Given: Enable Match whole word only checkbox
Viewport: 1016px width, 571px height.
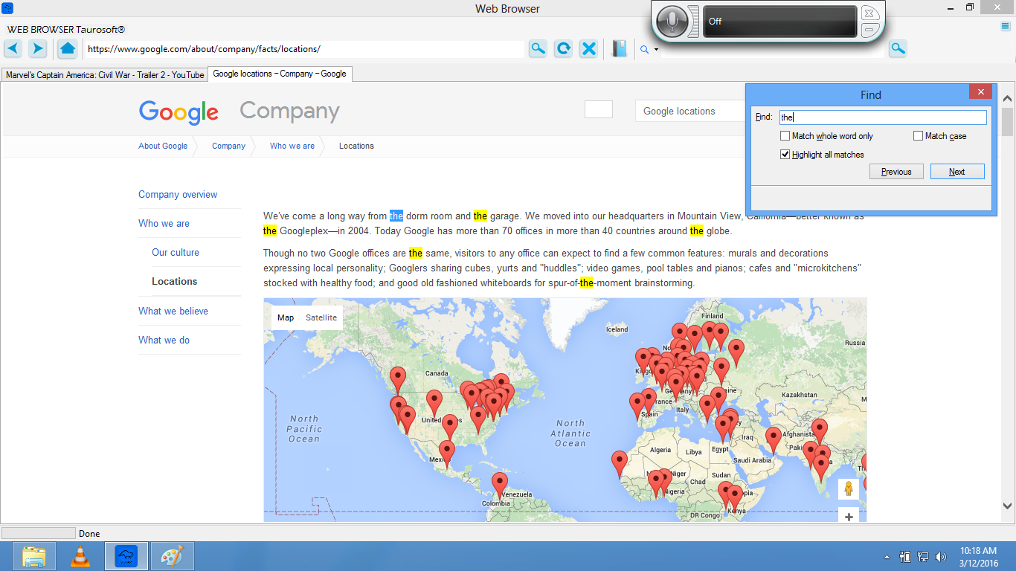Looking at the screenshot, I should (x=785, y=136).
